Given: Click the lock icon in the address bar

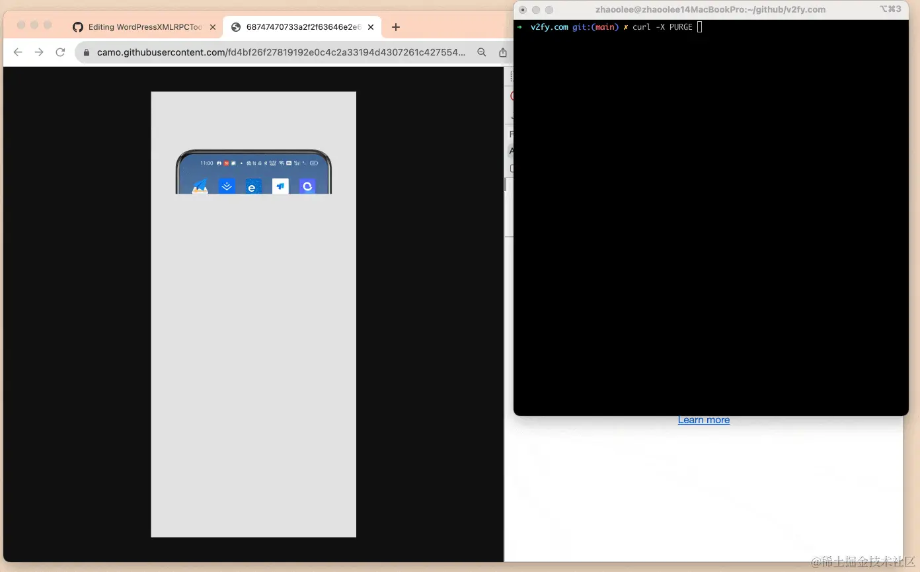Looking at the screenshot, I should (x=87, y=52).
